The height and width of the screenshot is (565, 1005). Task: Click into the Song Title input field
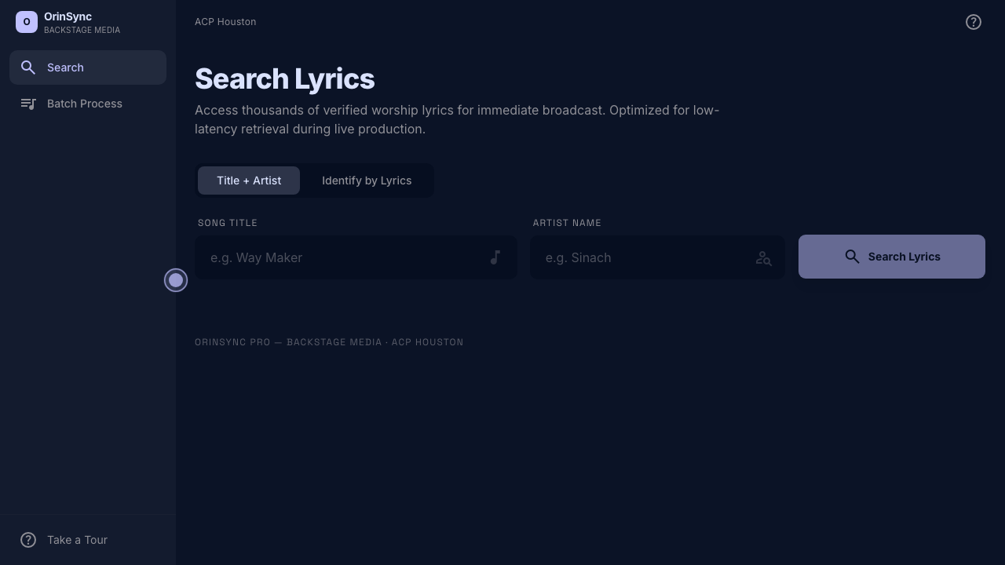(345, 257)
